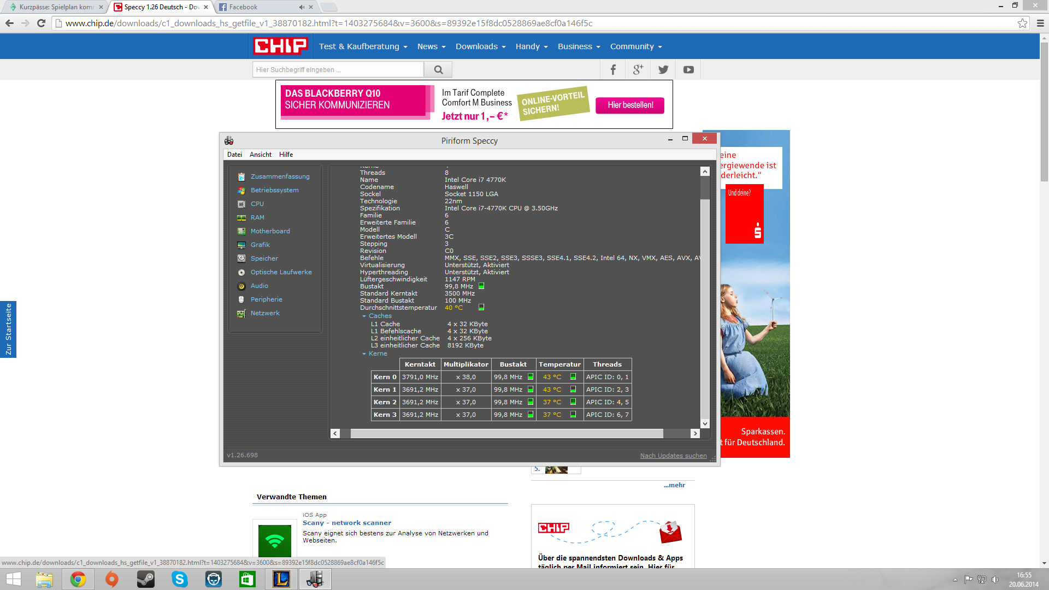Screen dimensions: 1049x590
Task: Toggle green indicator next to Durchschnittstemperatur
Action: 481,308
